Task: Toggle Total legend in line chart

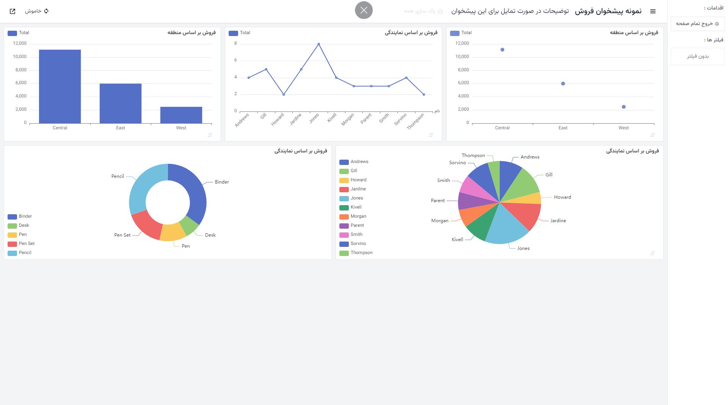Action: click(239, 33)
